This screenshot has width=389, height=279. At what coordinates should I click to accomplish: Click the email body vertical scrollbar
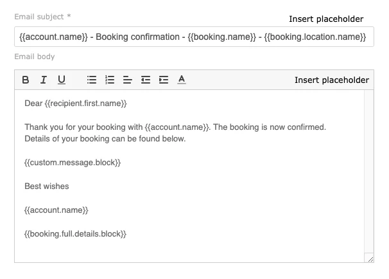(369, 167)
